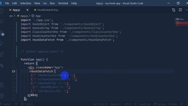
Task: Click the Prettier status bar item
Action: 173,104
